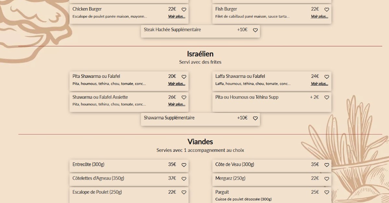Expand Fish Burger details via Voir plus

(319, 17)
